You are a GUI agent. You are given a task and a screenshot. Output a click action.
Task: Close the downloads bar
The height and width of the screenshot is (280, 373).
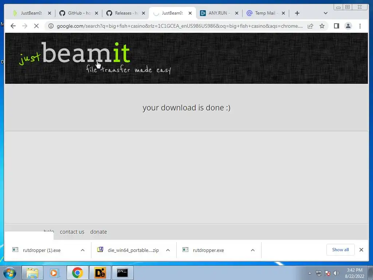[361, 249]
